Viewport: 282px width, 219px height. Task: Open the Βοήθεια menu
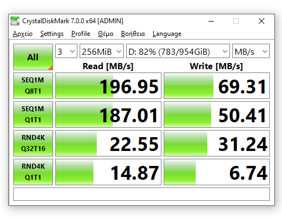coord(133,34)
